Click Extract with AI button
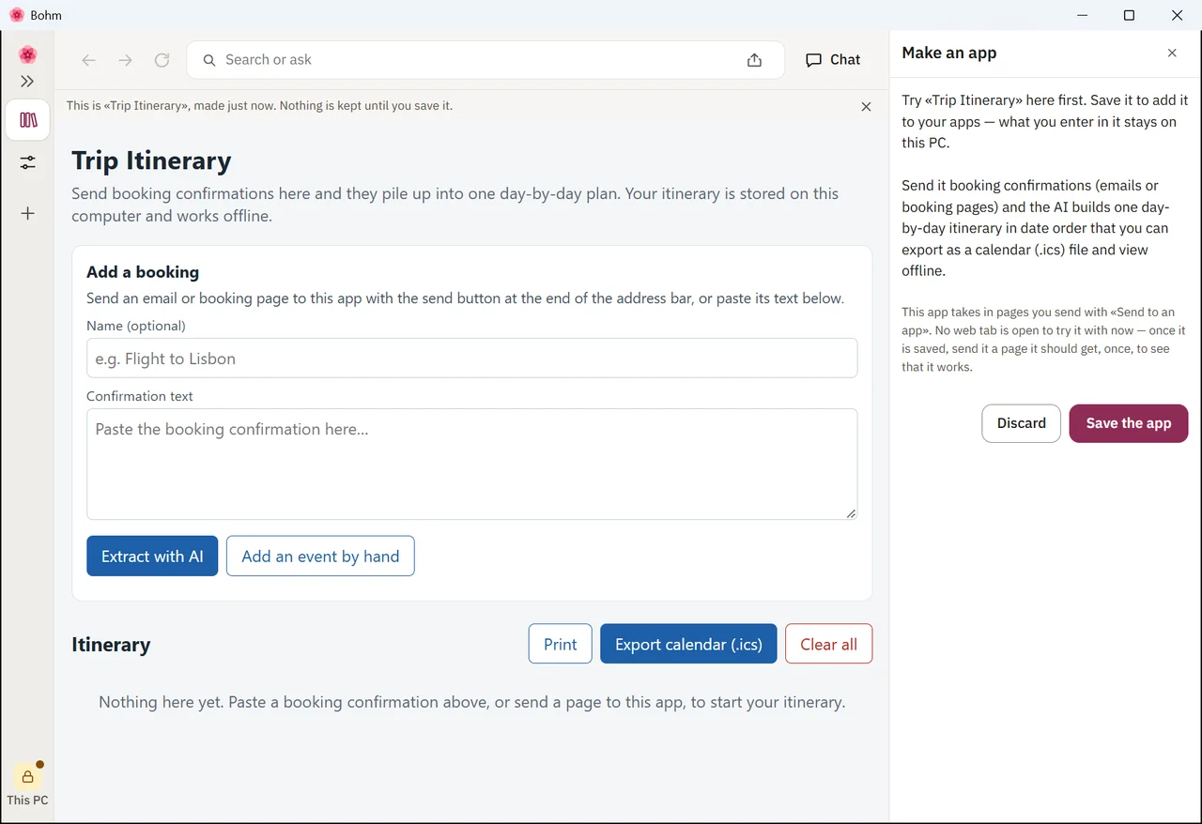Viewport: 1202px width, 824px height. coord(152,557)
